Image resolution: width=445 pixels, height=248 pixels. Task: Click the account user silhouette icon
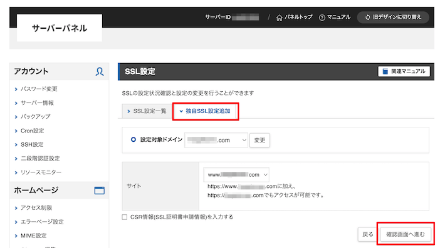(x=99, y=72)
